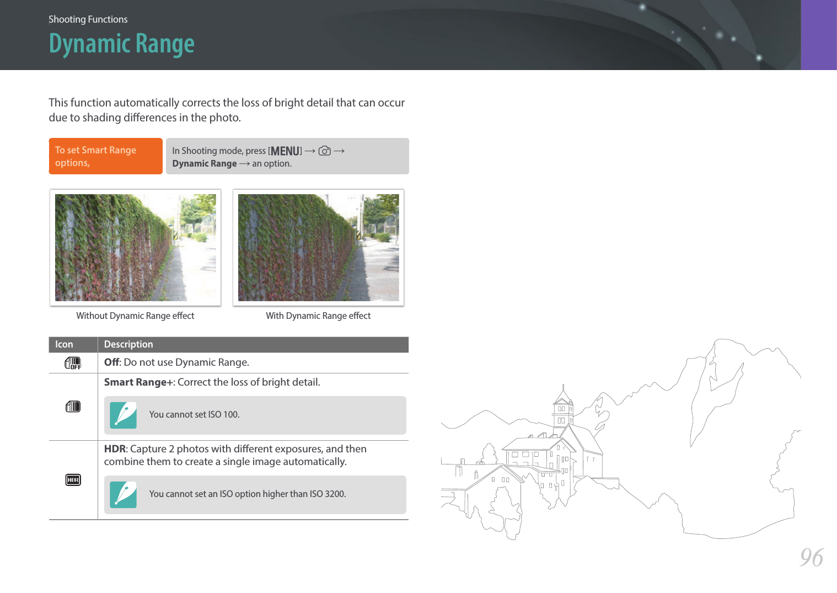Click the 'Description' column header
This screenshot has height=593, width=837.
(128, 344)
